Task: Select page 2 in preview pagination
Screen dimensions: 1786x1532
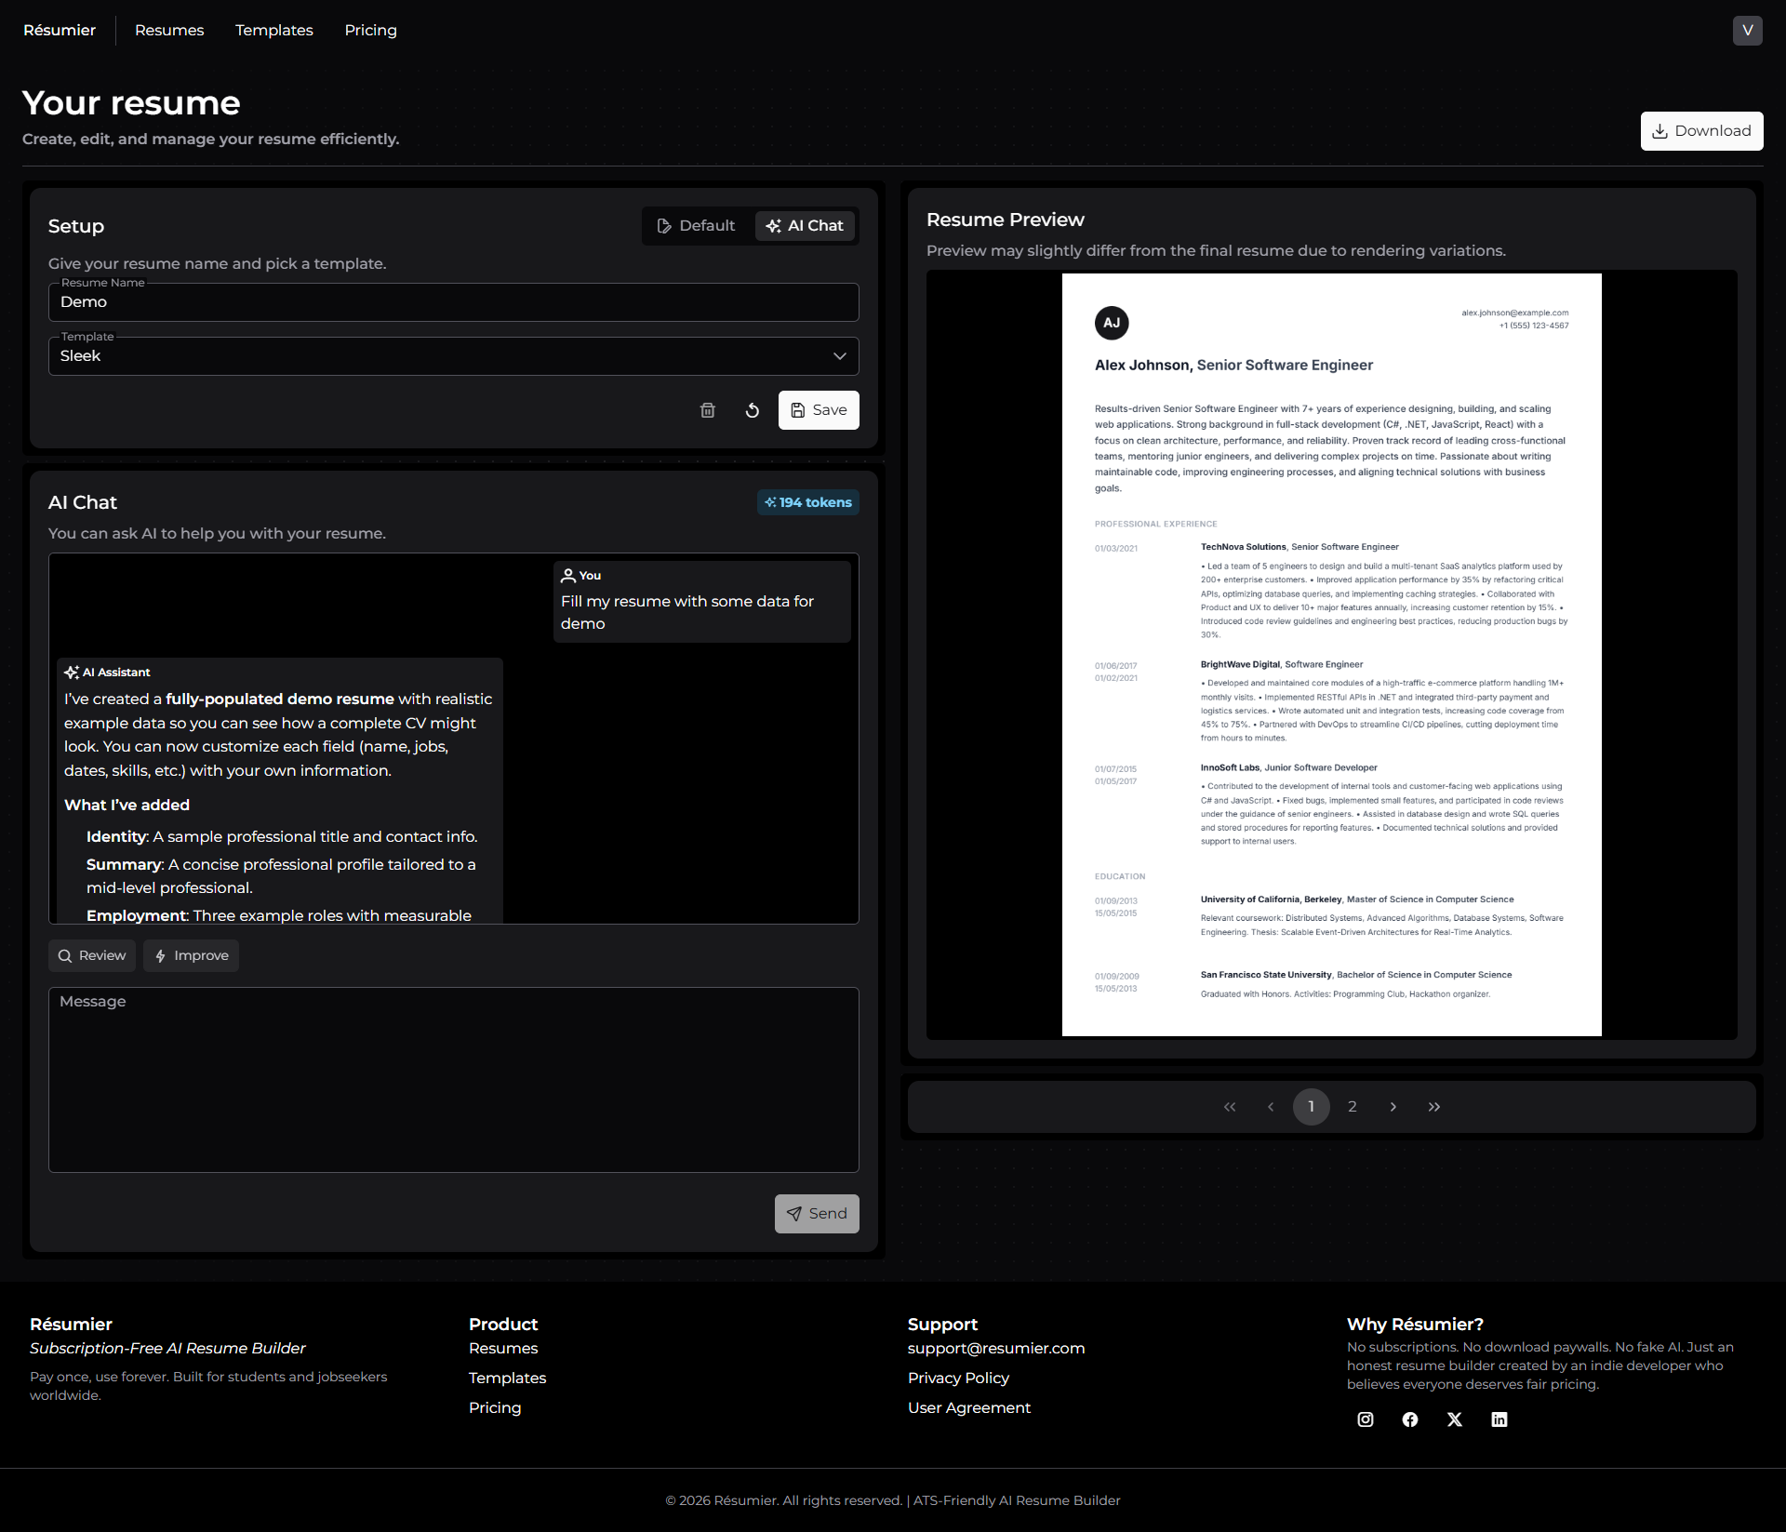Action: pos(1353,1107)
